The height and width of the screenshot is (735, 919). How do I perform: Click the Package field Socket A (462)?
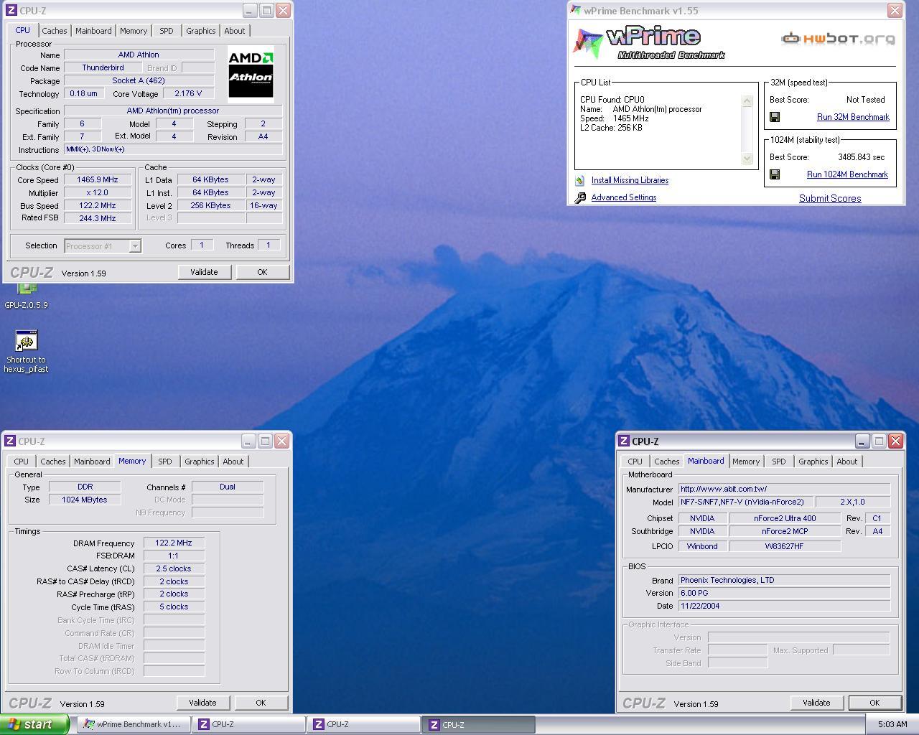click(139, 81)
